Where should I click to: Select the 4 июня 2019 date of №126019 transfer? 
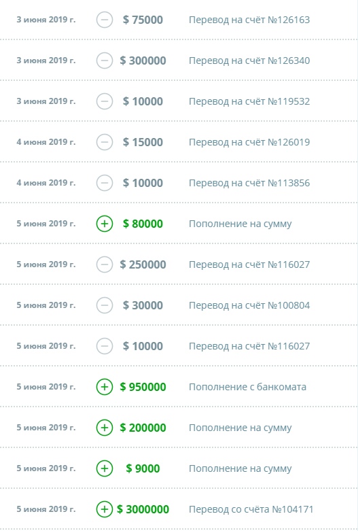46,142
